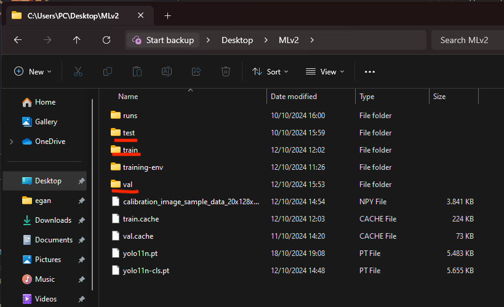The height and width of the screenshot is (307, 504).
Task: Click the Share icon in toolbar
Action: 196,72
